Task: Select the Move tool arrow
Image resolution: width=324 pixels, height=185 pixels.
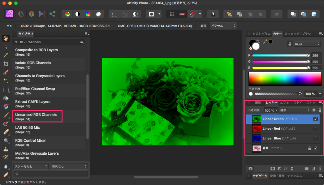Action: [6, 47]
